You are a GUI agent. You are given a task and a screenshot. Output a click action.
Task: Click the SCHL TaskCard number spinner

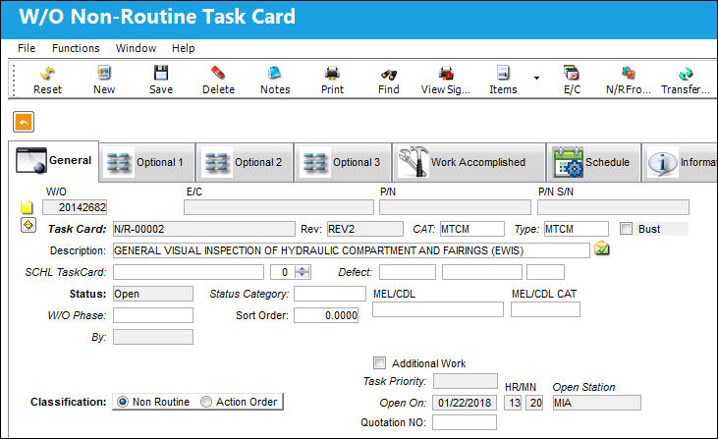click(x=303, y=272)
